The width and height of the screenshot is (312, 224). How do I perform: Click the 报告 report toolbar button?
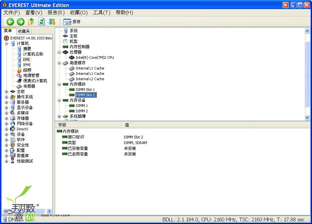pos(72,22)
